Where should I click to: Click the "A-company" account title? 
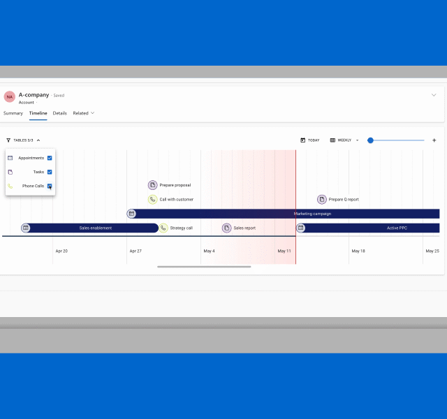pyautogui.click(x=34, y=95)
